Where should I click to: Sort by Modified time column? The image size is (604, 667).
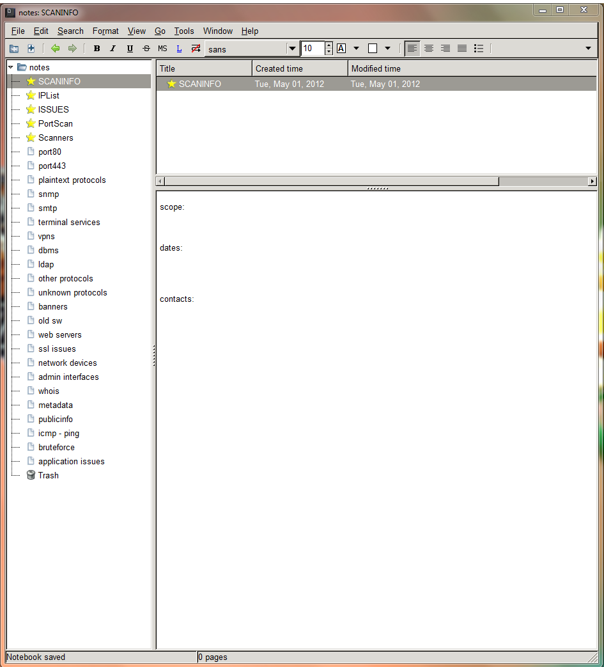[x=472, y=68]
